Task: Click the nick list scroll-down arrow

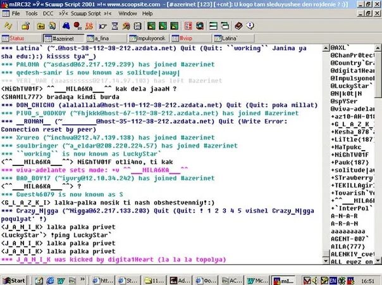Action: (378, 260)
